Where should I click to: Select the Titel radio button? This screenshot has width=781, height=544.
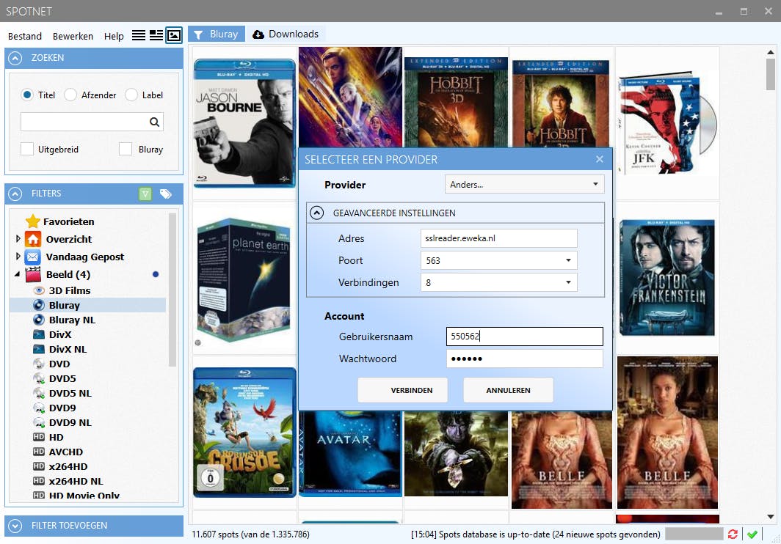(x=27, y=95)
